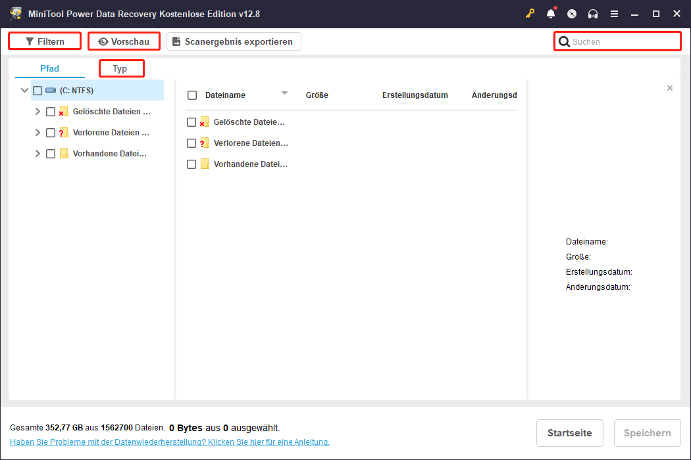Expand the Verlorene Dateien tree node
This screenshot has width=691, height=460.
(x=38, y=132)
